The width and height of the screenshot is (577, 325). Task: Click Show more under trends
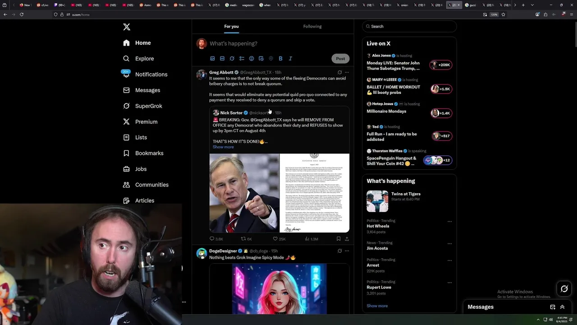[377, 306]
